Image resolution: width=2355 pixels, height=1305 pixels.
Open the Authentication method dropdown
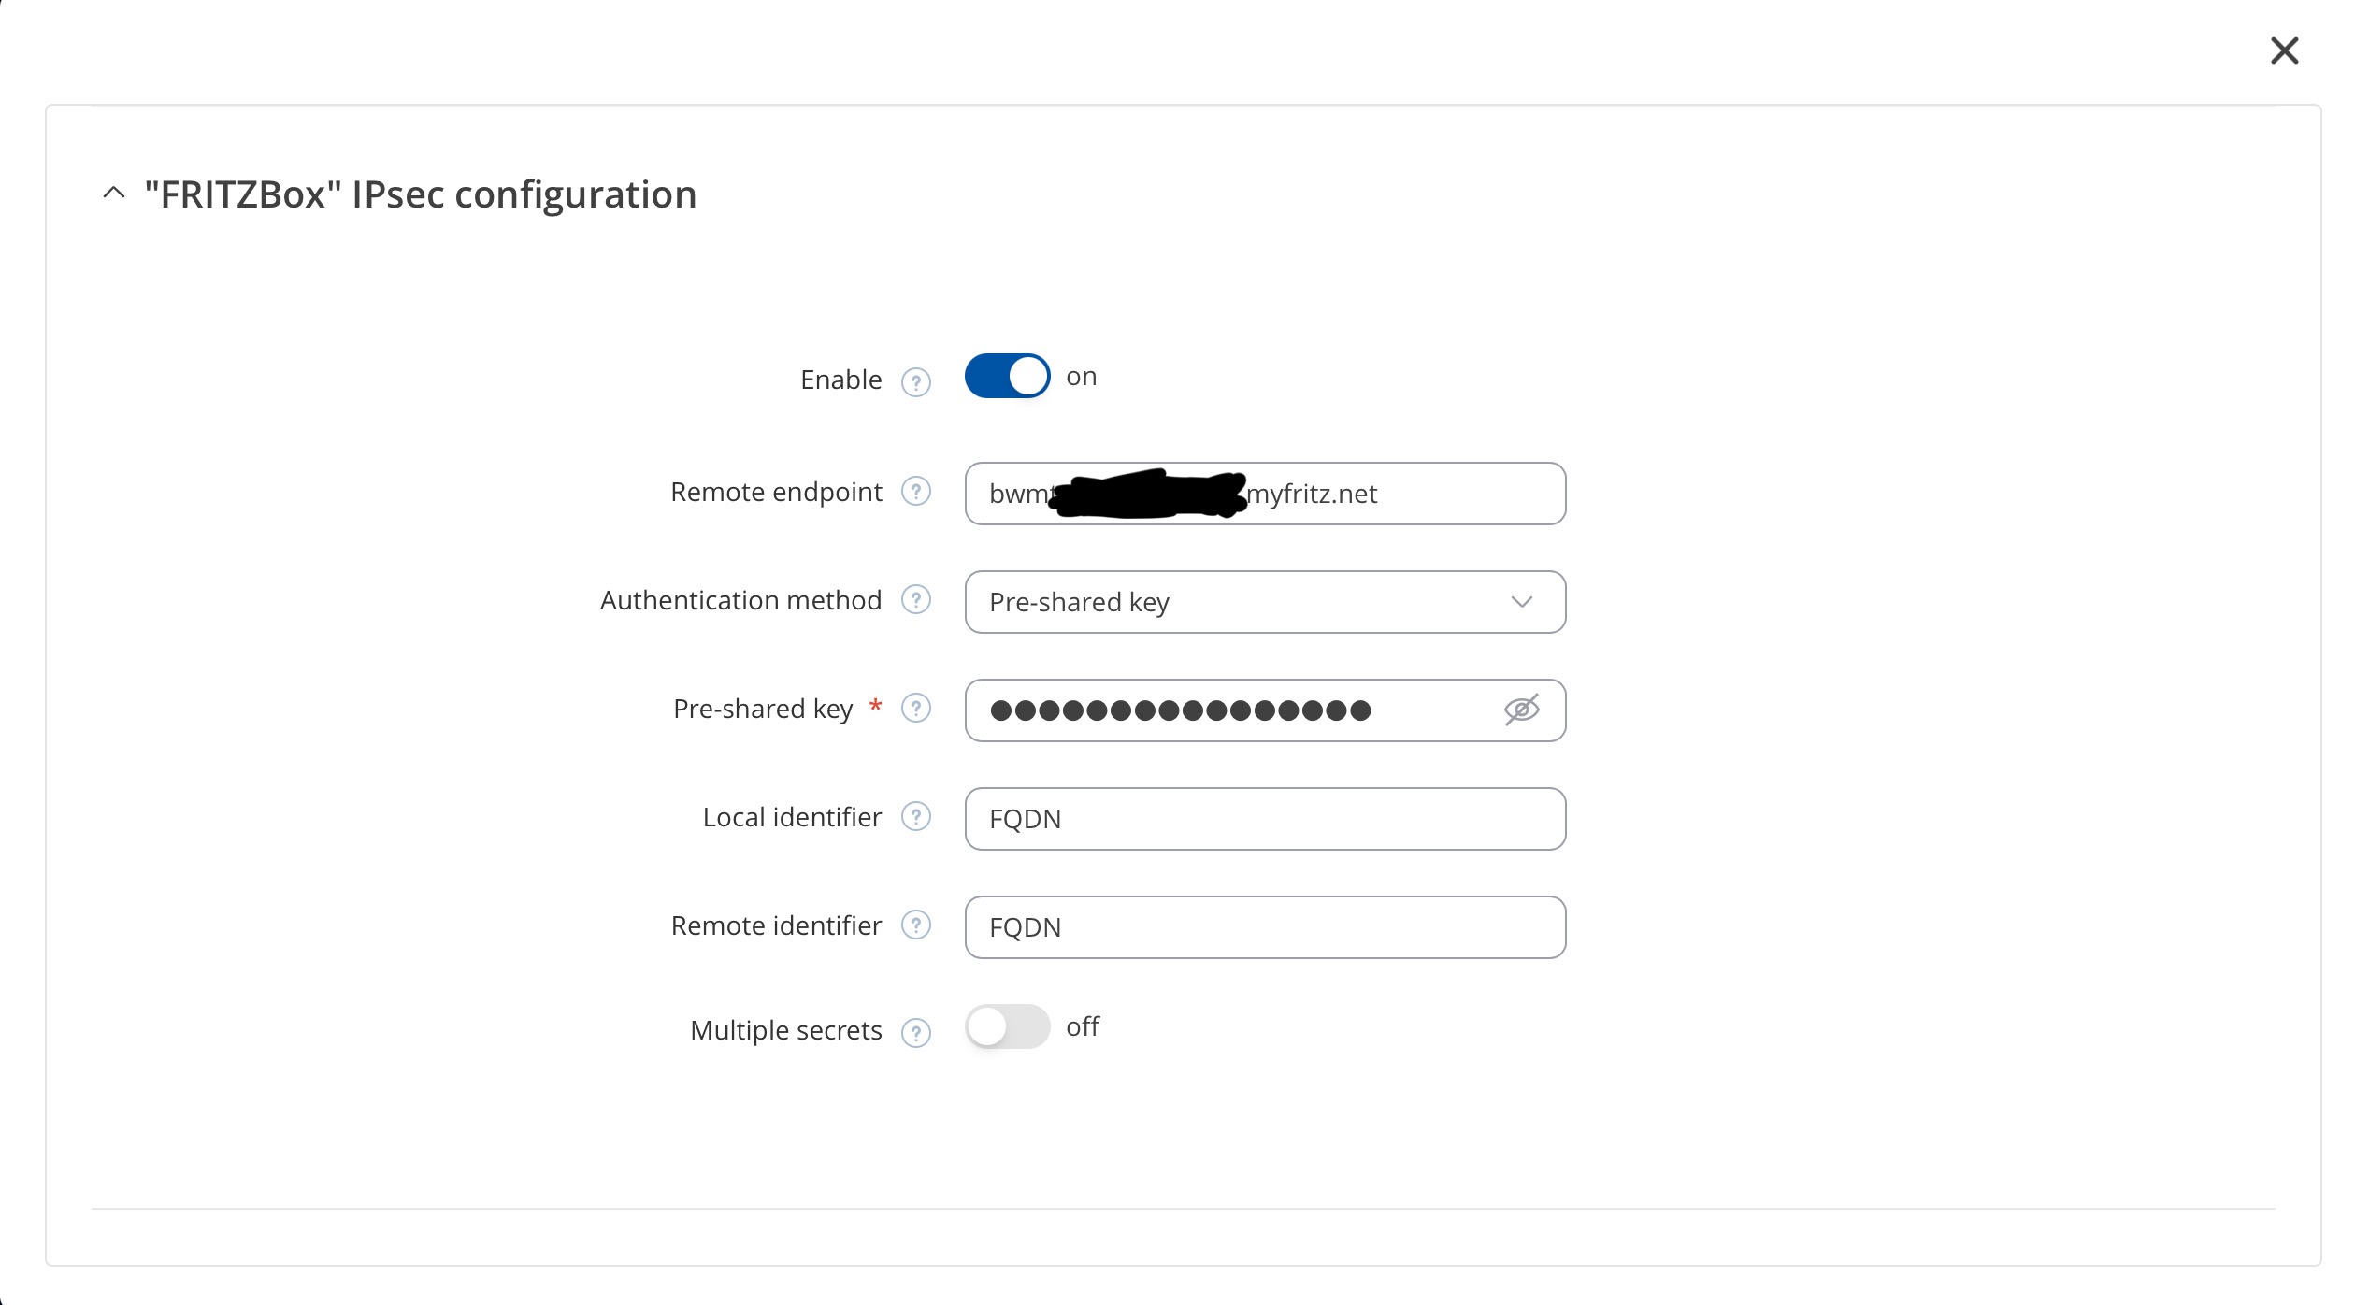point(1265,602)
